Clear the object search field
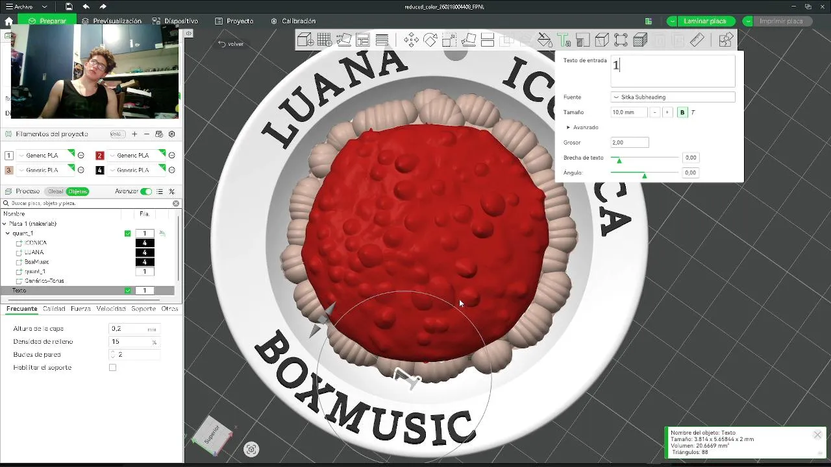 (x=175, y=203)
